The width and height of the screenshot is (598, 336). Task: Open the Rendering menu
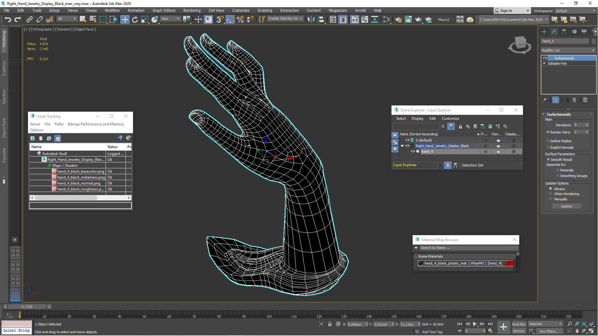coord(192,11)
